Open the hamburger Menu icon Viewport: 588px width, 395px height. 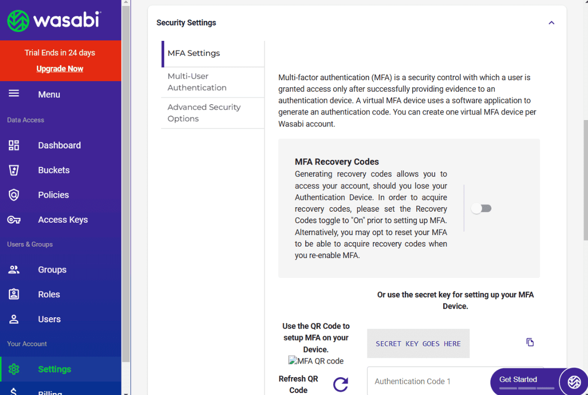[x=14, y=94]
